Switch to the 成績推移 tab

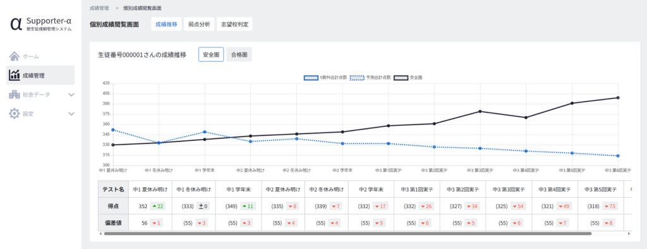[x=166, y=25]
